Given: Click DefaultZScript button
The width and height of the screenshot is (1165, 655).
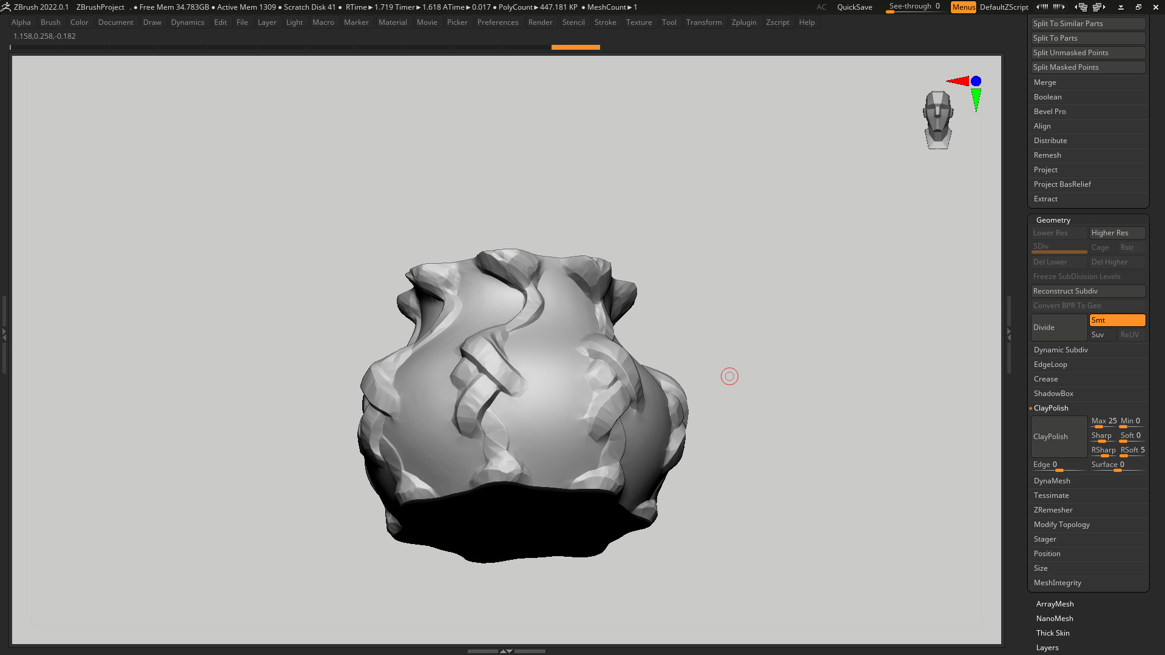Looking at the screenshot, I should (1004, 7).
